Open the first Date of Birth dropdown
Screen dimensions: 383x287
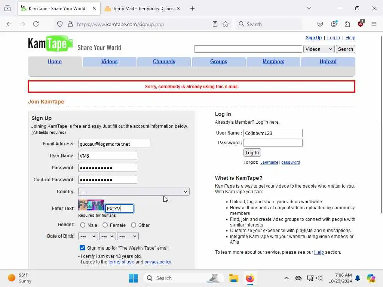(x=88, y=236)
